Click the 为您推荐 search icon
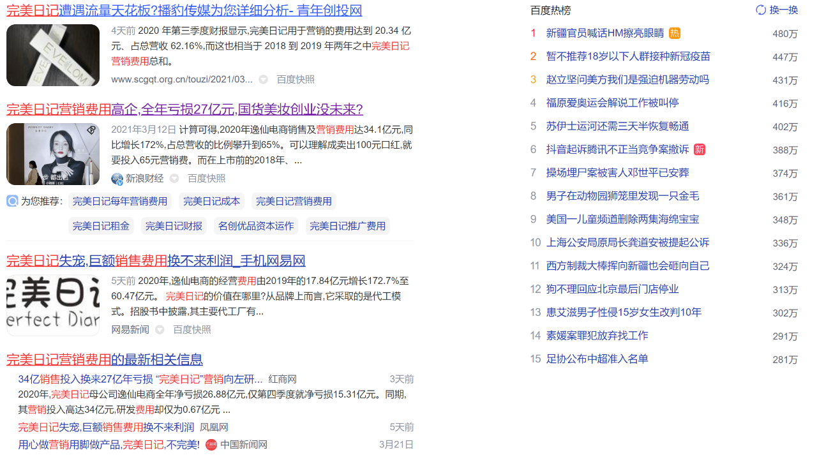 tap(12, 201)
